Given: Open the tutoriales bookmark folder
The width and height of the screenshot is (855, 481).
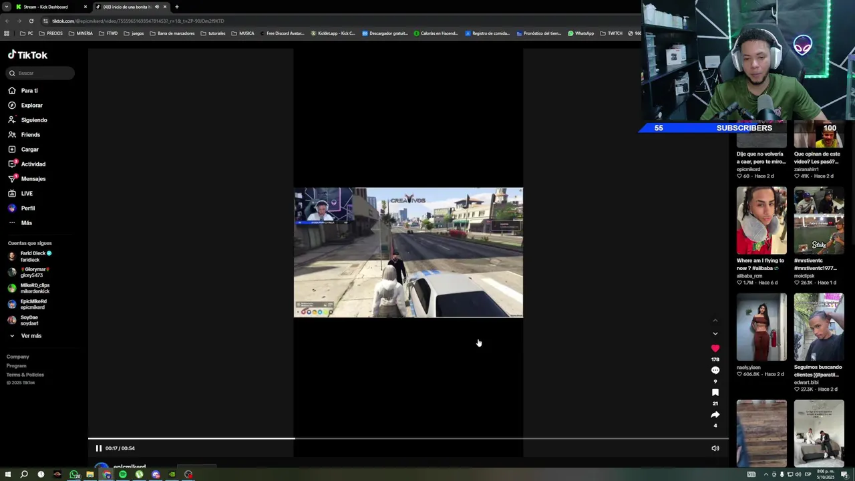Looking at the screenshot, I should 213,33.
